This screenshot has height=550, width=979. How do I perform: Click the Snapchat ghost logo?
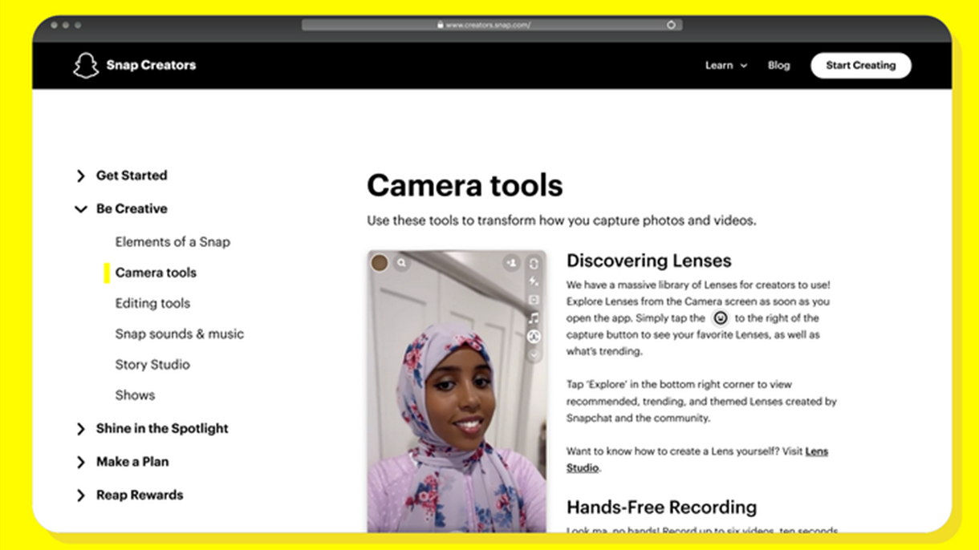(x=86, y=65)
